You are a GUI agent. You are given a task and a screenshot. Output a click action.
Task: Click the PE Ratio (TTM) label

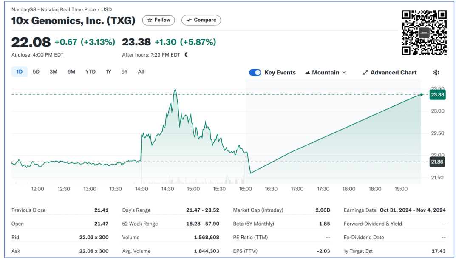(250, 237)
